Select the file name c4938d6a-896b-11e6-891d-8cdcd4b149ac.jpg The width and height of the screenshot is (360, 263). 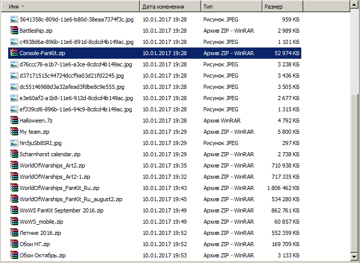point(77,42)
